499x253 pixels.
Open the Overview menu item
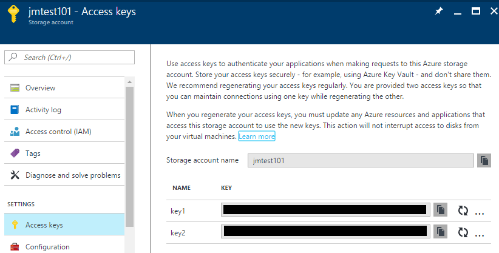[64, 87]
